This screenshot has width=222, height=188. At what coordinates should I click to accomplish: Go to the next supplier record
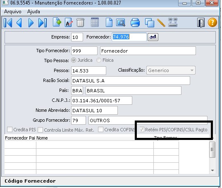(31, 23)
